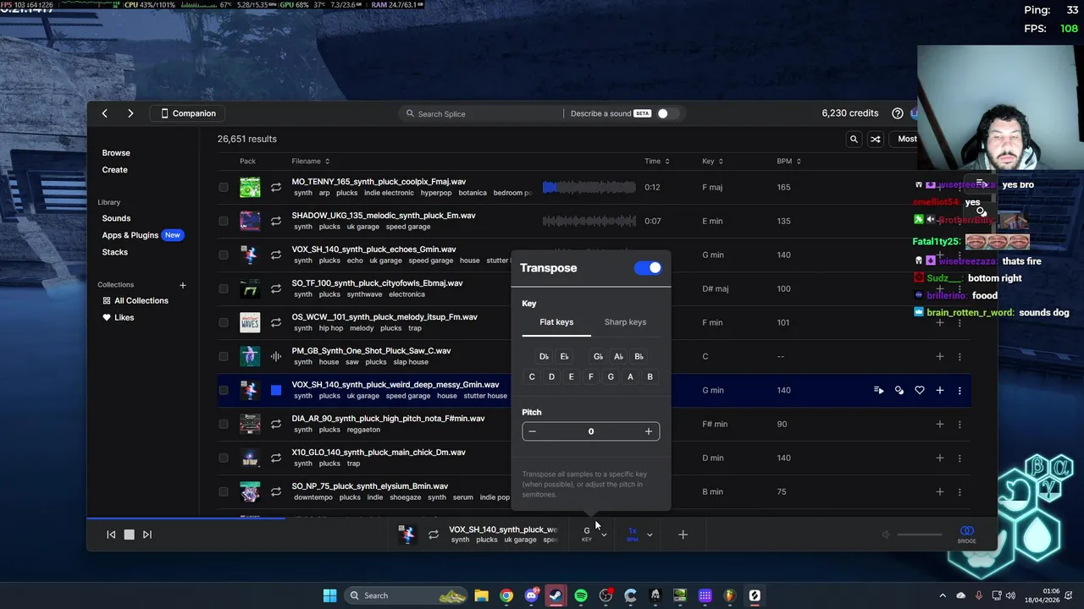The image size is (1084, 609).
Task: Click loop icon on SHADOW_UKG_135 row
Action: 276,221
